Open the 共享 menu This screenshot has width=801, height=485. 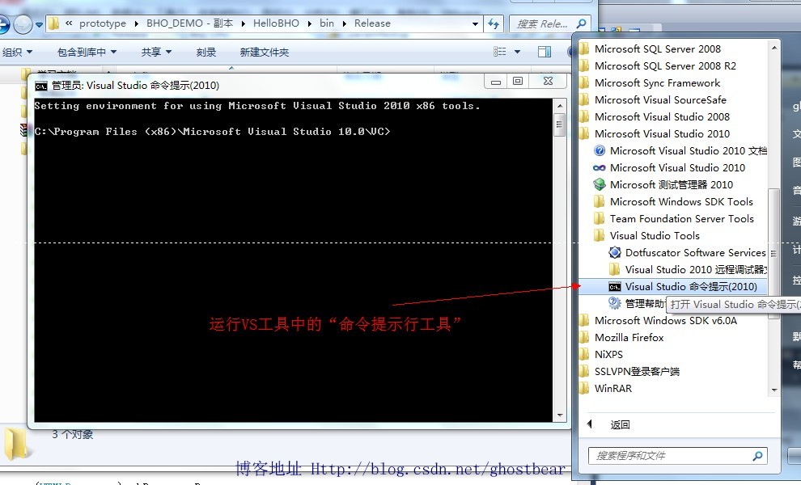click(x=156, y=52)
